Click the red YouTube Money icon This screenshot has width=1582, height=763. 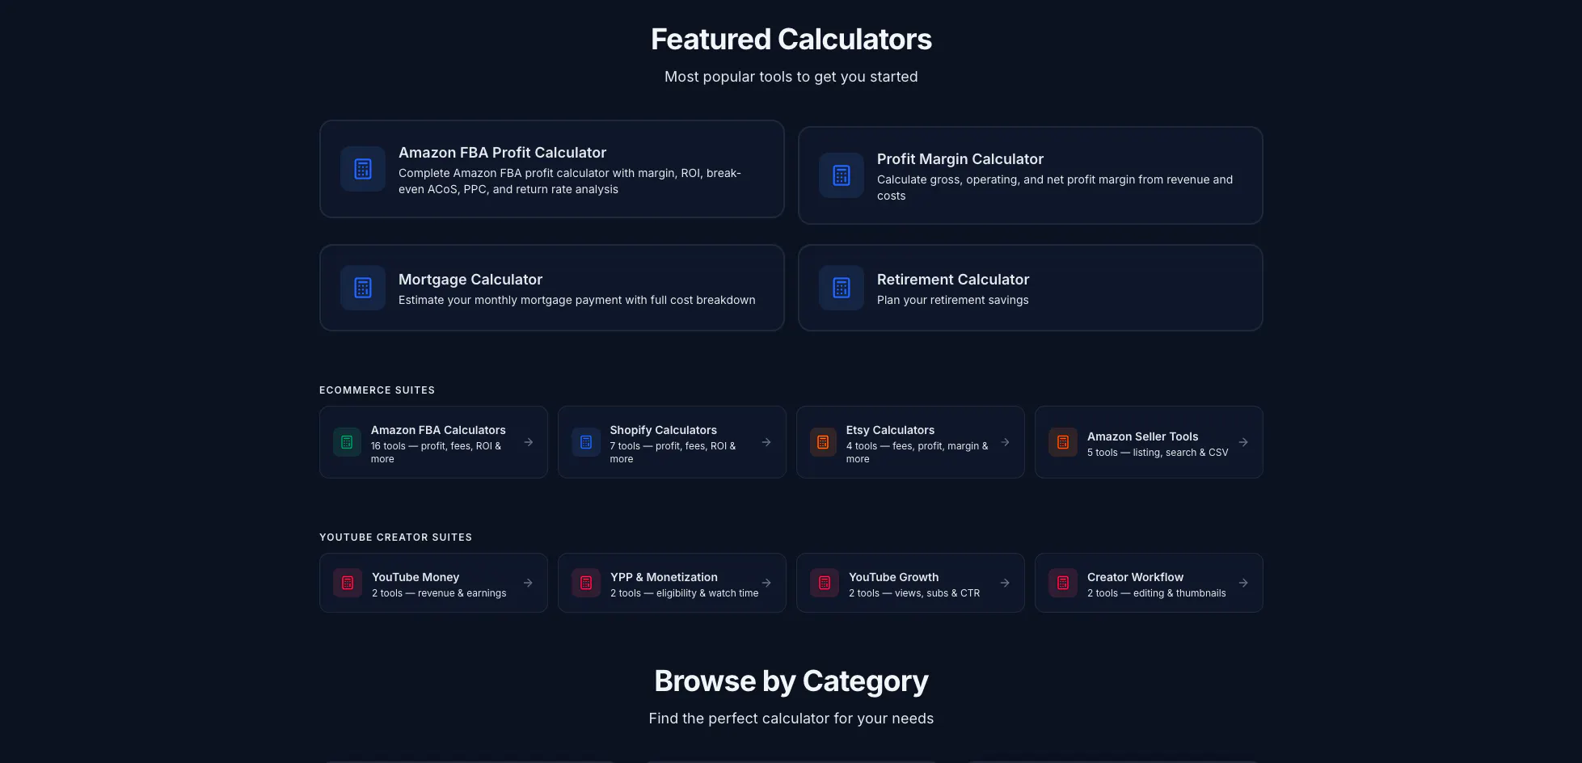[x=348, y=583]
